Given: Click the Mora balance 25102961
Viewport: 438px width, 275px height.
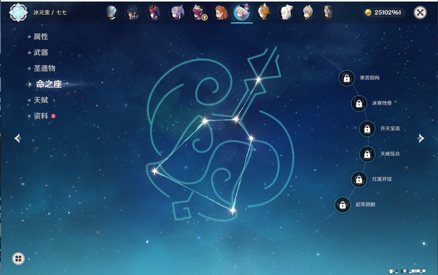Looking at the screenshot, I should coord(384,12).
